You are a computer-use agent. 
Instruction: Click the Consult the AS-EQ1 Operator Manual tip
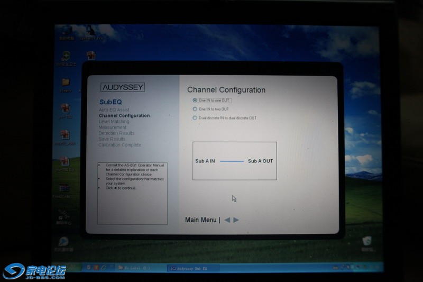coord(135,170)
